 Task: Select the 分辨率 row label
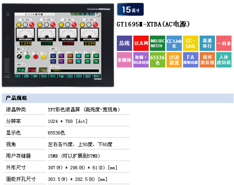(13, 121)
